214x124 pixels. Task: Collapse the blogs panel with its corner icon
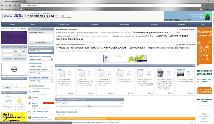click(x=194, y=66)
